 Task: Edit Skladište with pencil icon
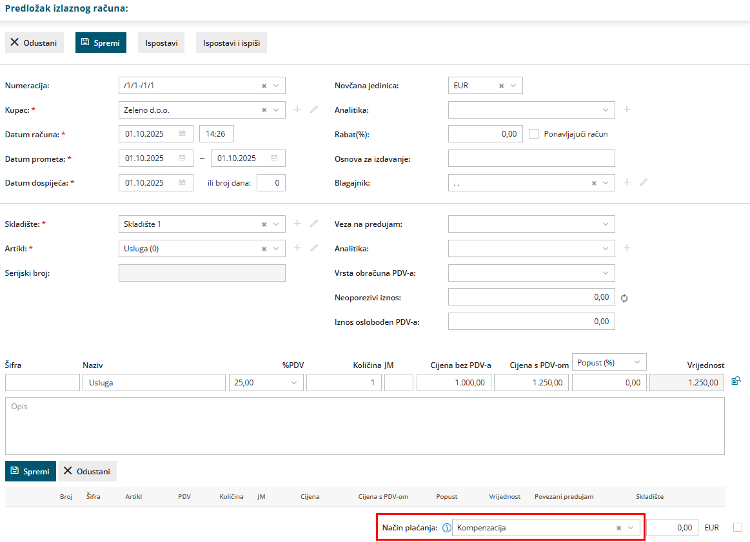(314, 223)
